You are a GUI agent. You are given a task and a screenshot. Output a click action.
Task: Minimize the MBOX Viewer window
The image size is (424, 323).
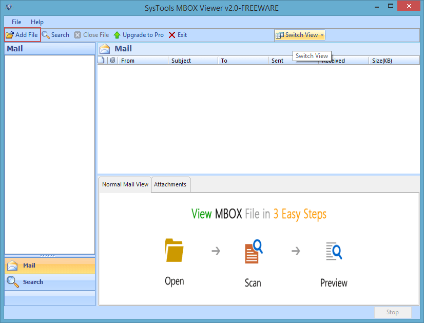377,6
